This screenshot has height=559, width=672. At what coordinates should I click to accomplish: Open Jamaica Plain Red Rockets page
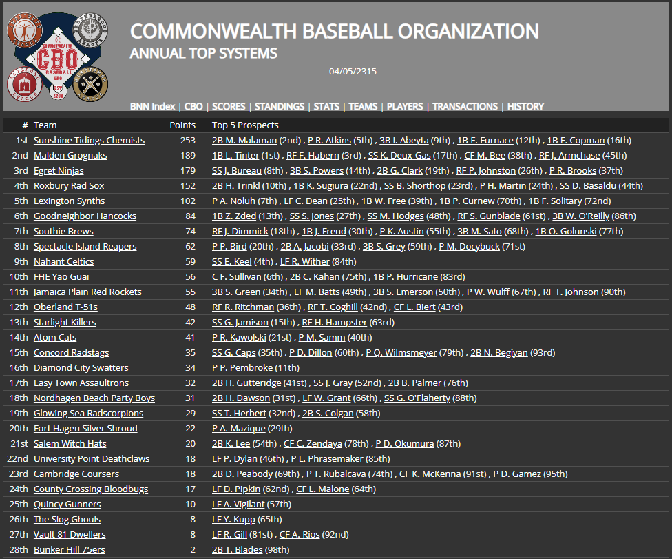[x=87, y=292]
